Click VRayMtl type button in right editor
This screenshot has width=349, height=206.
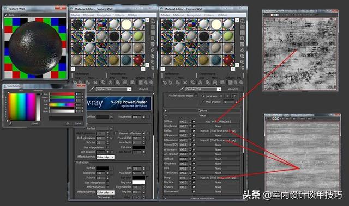click(233, 89)
